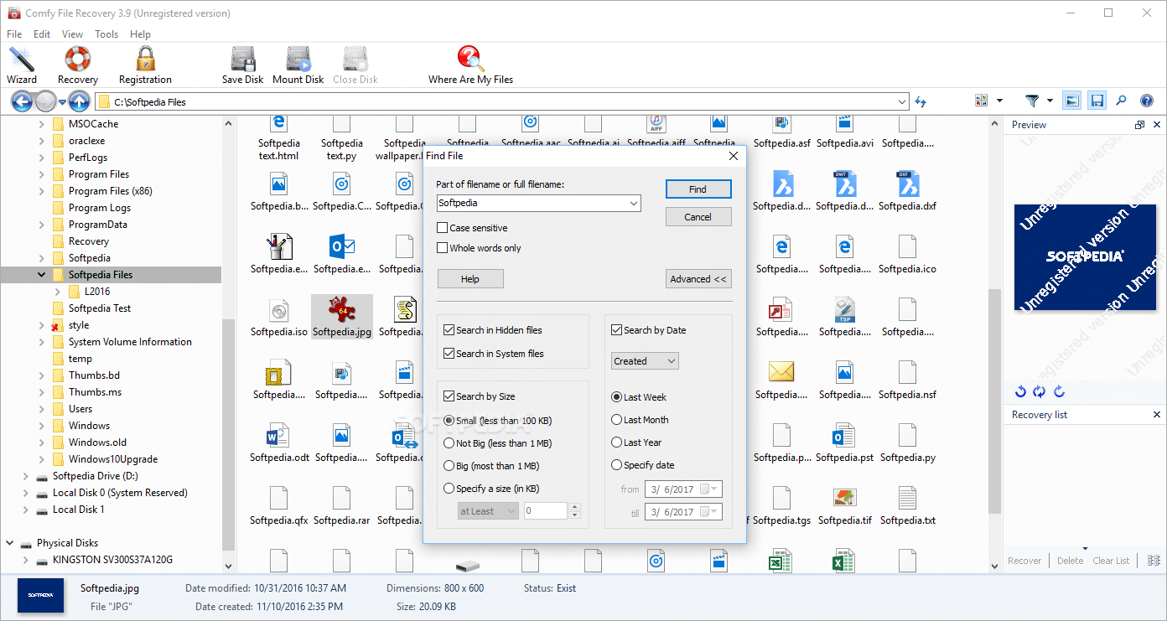Expand the L2016 folder node

click(57, 292)
